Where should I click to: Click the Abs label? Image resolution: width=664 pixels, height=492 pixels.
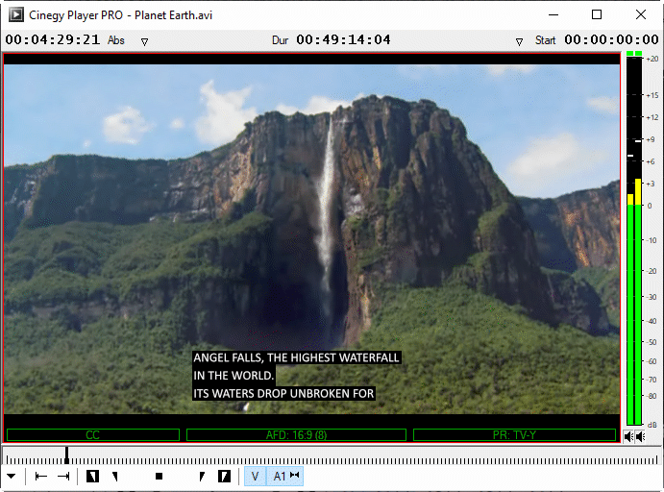115,40
